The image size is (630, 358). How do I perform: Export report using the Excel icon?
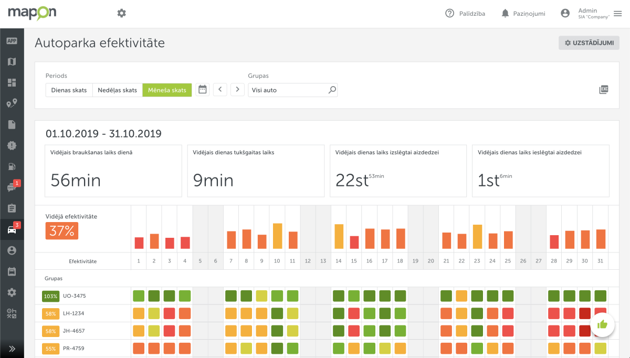pos(604,90)
